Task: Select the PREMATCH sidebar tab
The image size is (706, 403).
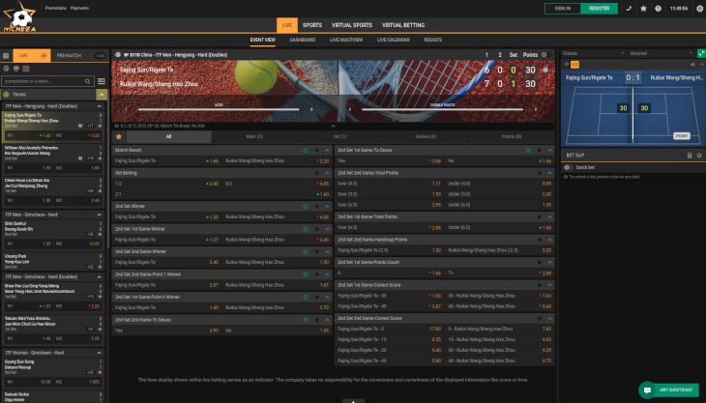Action: (69, 56)
